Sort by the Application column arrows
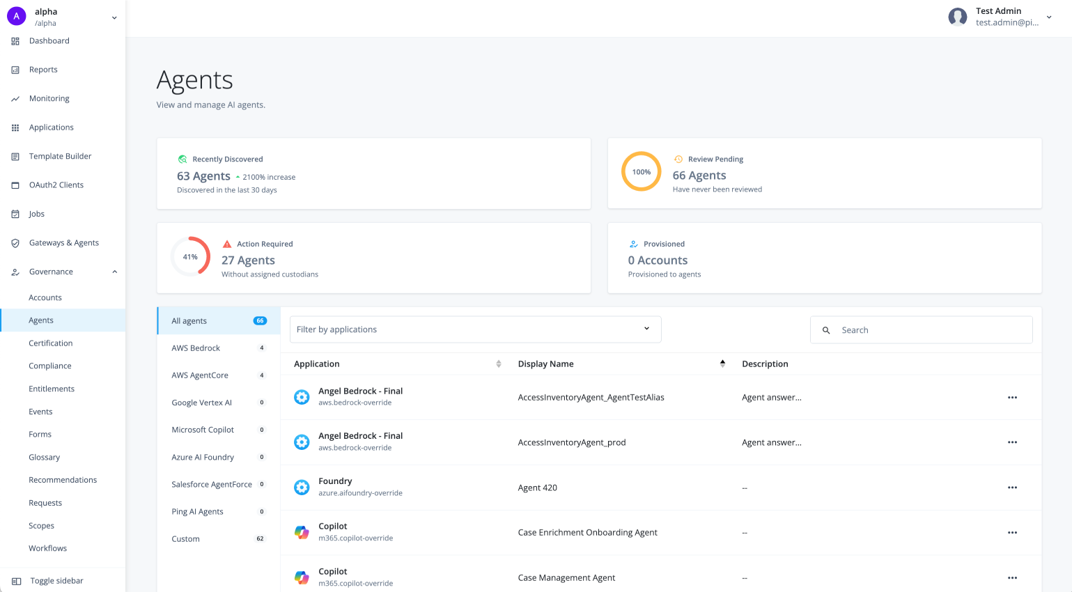The image size is (1072, 592). pyautogui.click(x=499, y=364)
